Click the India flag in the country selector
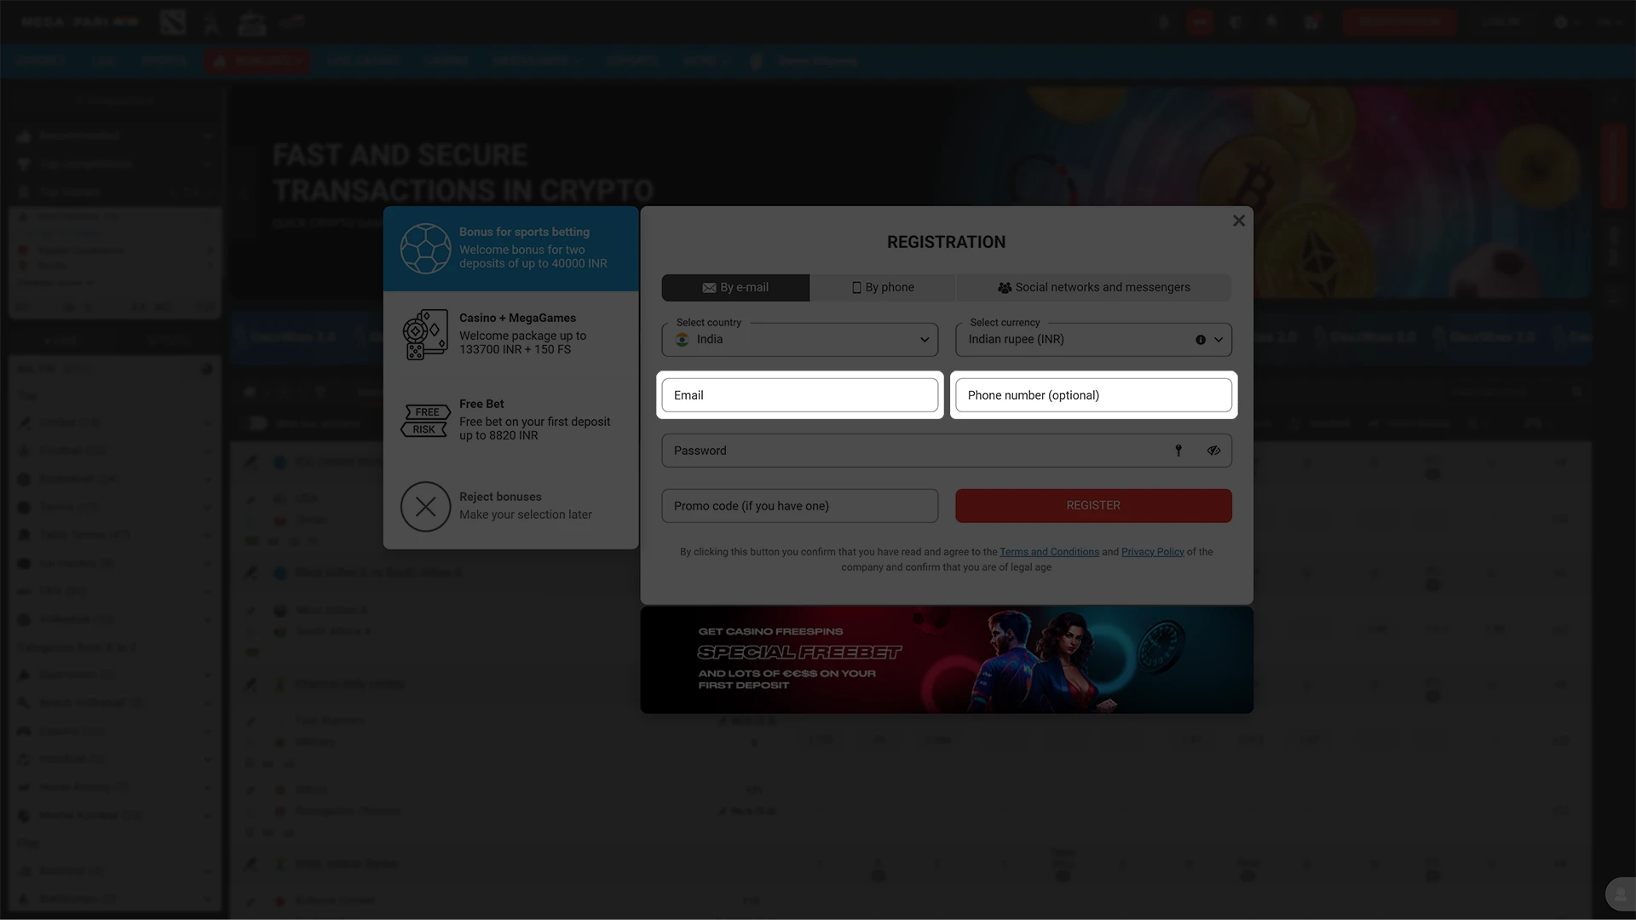The height and width of the screenshot is (920, 1636). (x=682, y=339)
